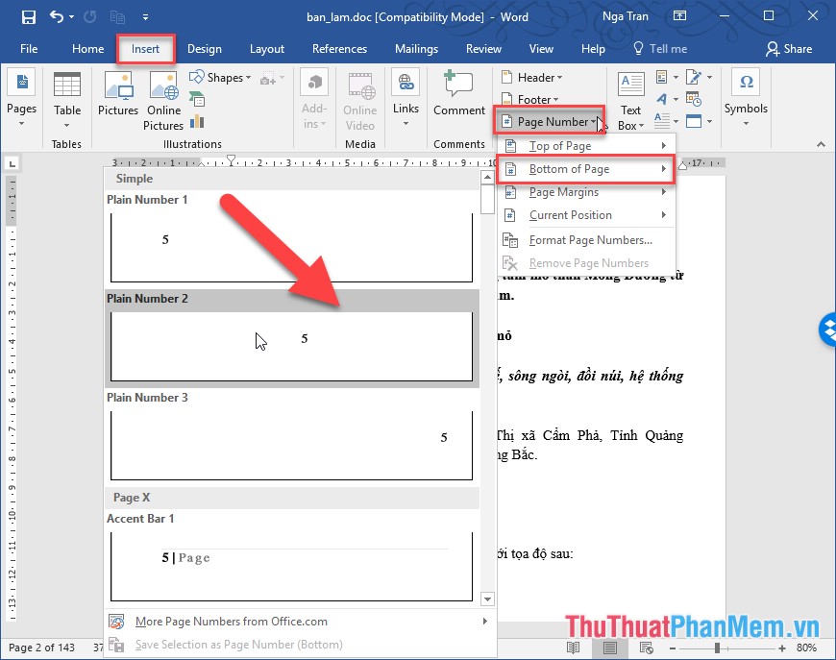Switch to the Design tab
Viewport: 836px width, 660px height.
205,49
